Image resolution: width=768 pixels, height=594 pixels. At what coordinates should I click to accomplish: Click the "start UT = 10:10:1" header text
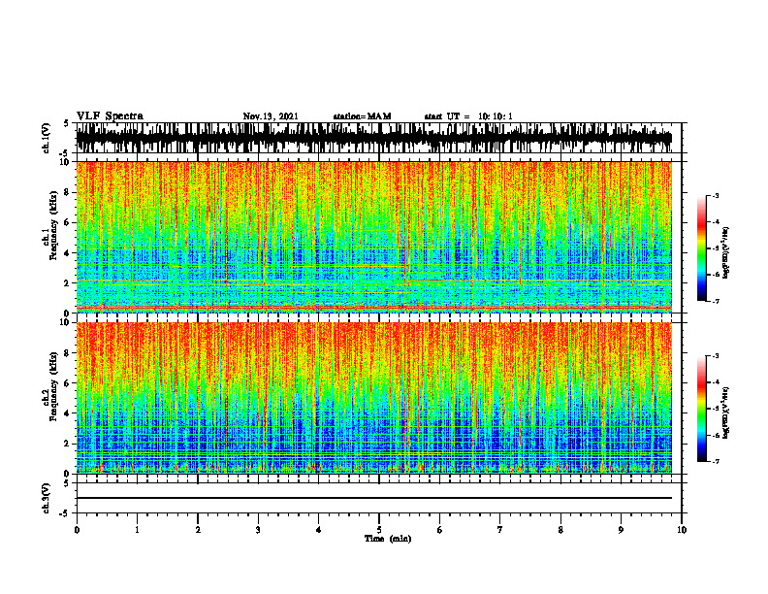coord(468,116)
